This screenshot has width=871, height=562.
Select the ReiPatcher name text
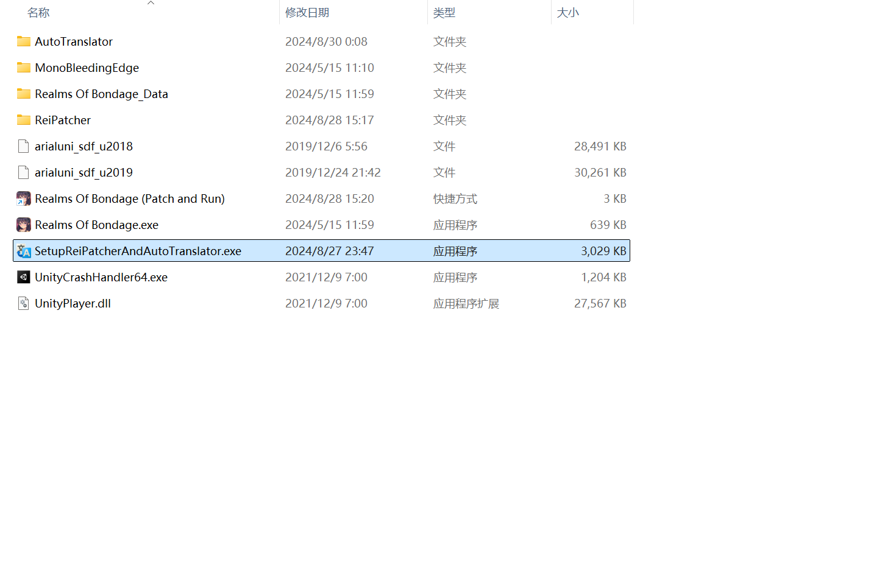(x=63, y=120)
